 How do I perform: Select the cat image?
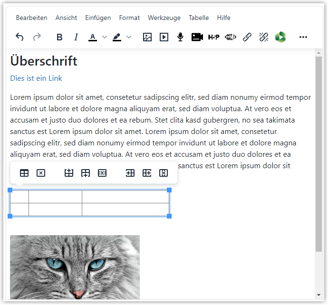pyautogui.click(x=75, y=267)
